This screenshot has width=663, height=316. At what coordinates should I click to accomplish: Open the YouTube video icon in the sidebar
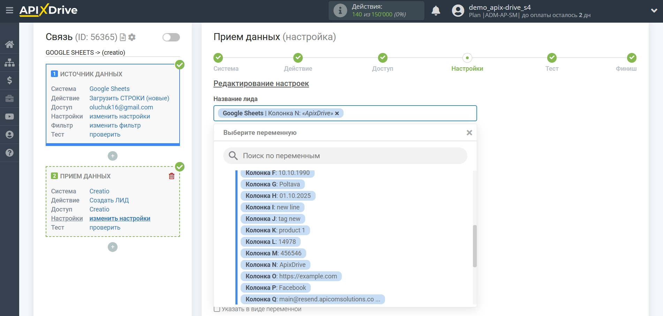[x=9, y=117]
